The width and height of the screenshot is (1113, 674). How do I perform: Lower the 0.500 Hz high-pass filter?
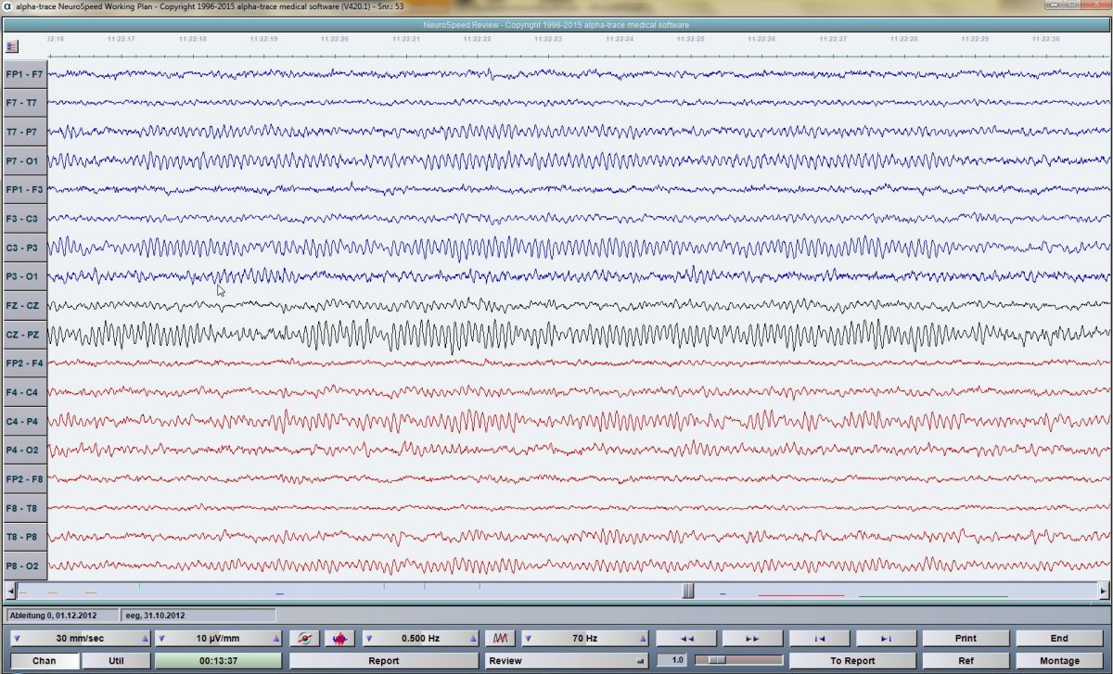tap(368, 638)
